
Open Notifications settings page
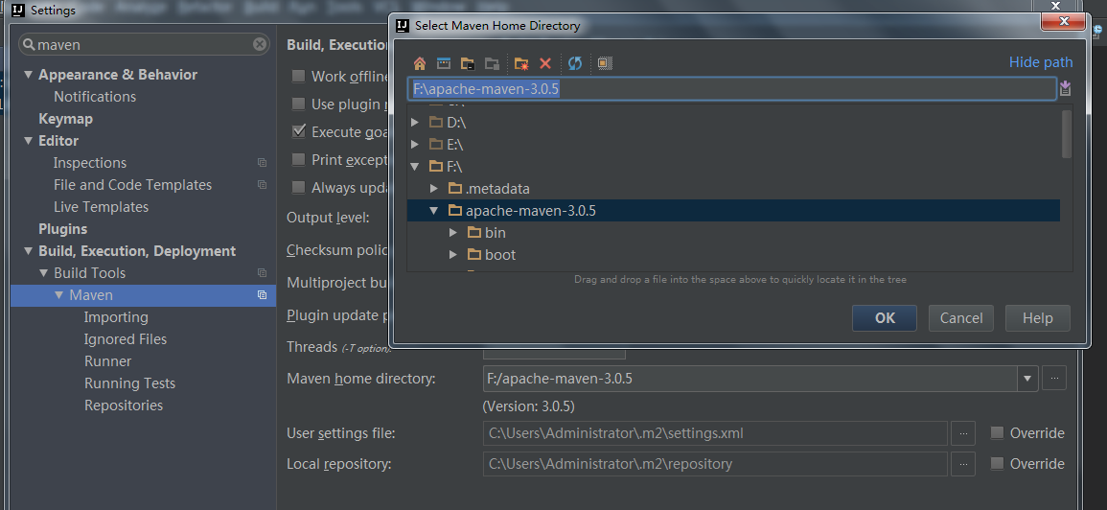click(x=95, y=97)
